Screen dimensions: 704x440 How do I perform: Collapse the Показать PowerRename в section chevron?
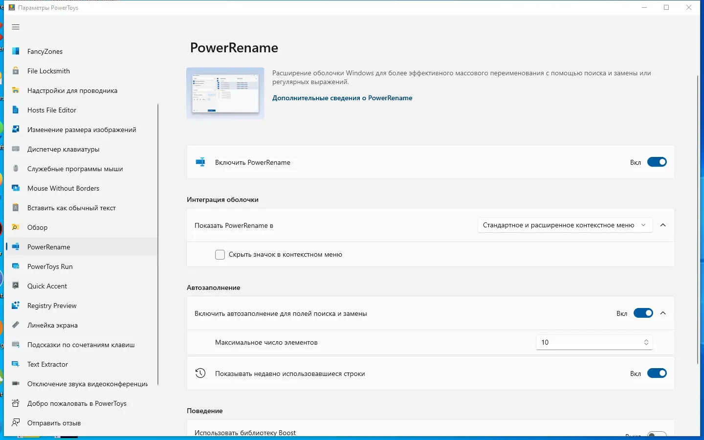coord(663,225)
